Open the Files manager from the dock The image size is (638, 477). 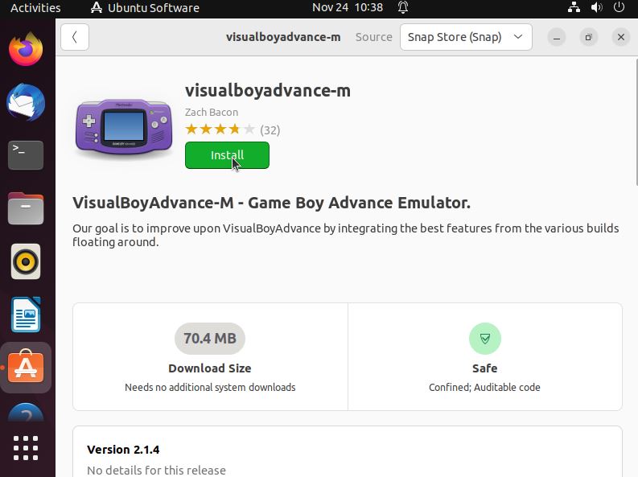[x=26, y=208]
